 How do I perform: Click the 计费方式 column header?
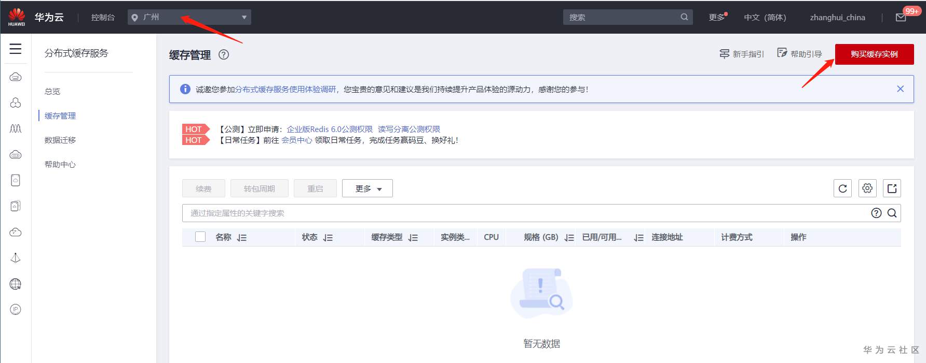click(x=737, y=237)
